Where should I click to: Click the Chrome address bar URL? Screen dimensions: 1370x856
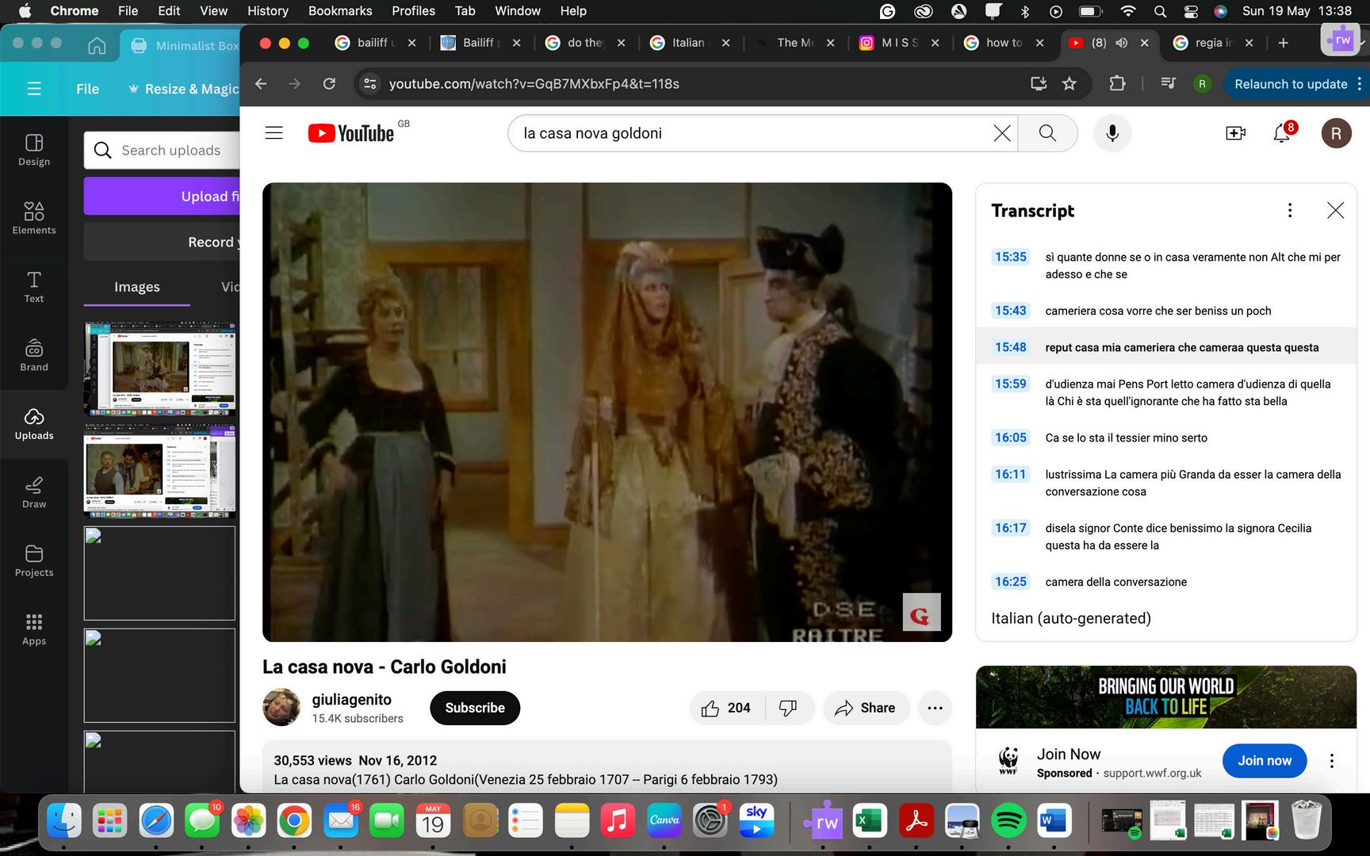click(x=534, y=84)
